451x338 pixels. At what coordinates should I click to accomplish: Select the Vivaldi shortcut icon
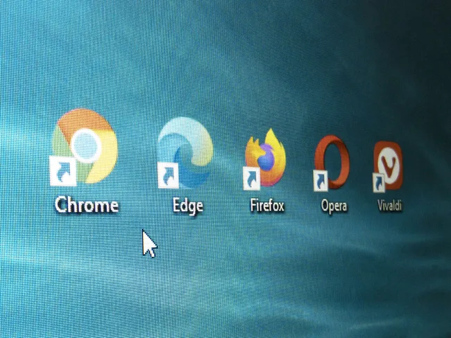click(x=387, y=166)
